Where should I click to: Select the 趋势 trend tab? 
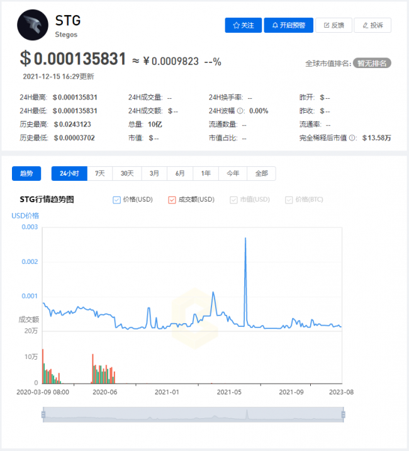pos(26,173)
